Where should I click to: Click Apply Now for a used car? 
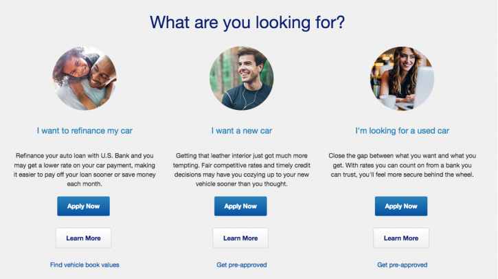click(x=401, y=206)
